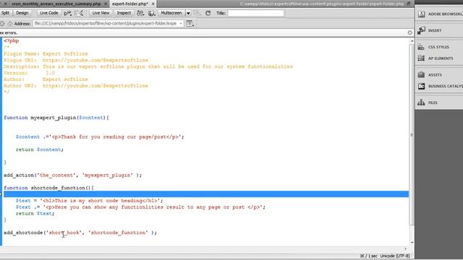Click the 'Plugin Name: Expert Softline' comment
463x260 pixels.
(x=46, y=53)
